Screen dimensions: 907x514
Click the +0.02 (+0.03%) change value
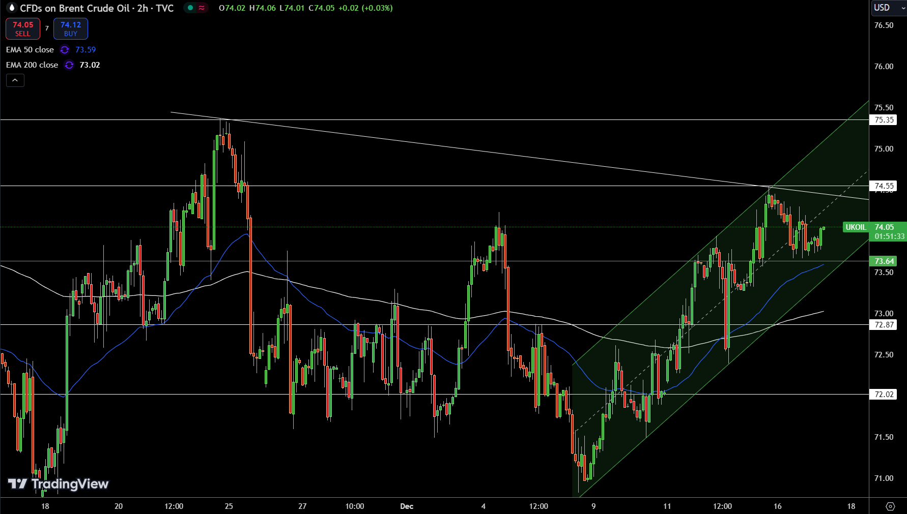pyautogui.click(x=365, y=8)
